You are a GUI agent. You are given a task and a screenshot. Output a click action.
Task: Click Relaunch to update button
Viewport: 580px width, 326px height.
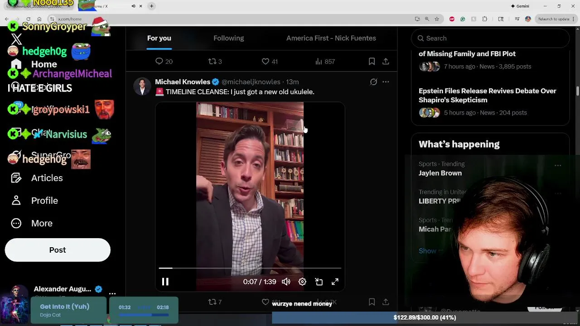click(x=556, y=19)
